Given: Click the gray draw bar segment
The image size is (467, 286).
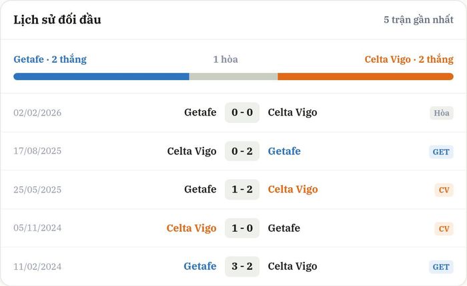Looking at the screenshot, I should [233, 77].
